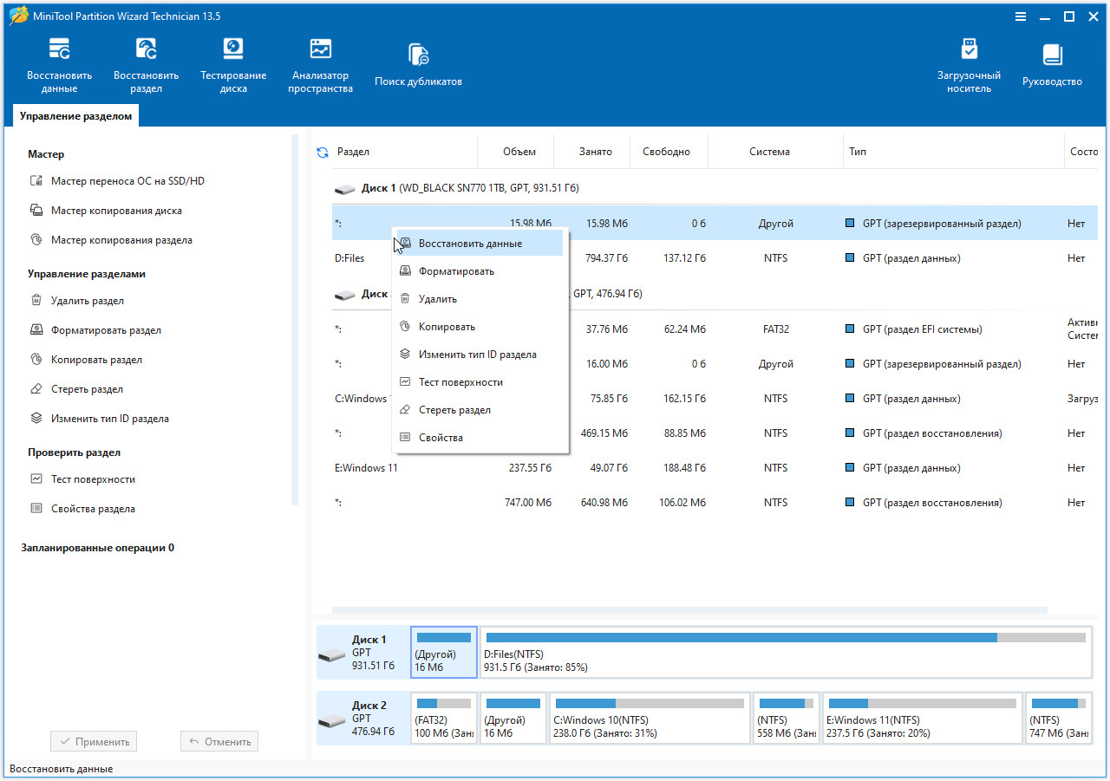Click the refresh icon beside Раздел header
This screenshot has height=781, width=1110.
click(x=323, y=153)
